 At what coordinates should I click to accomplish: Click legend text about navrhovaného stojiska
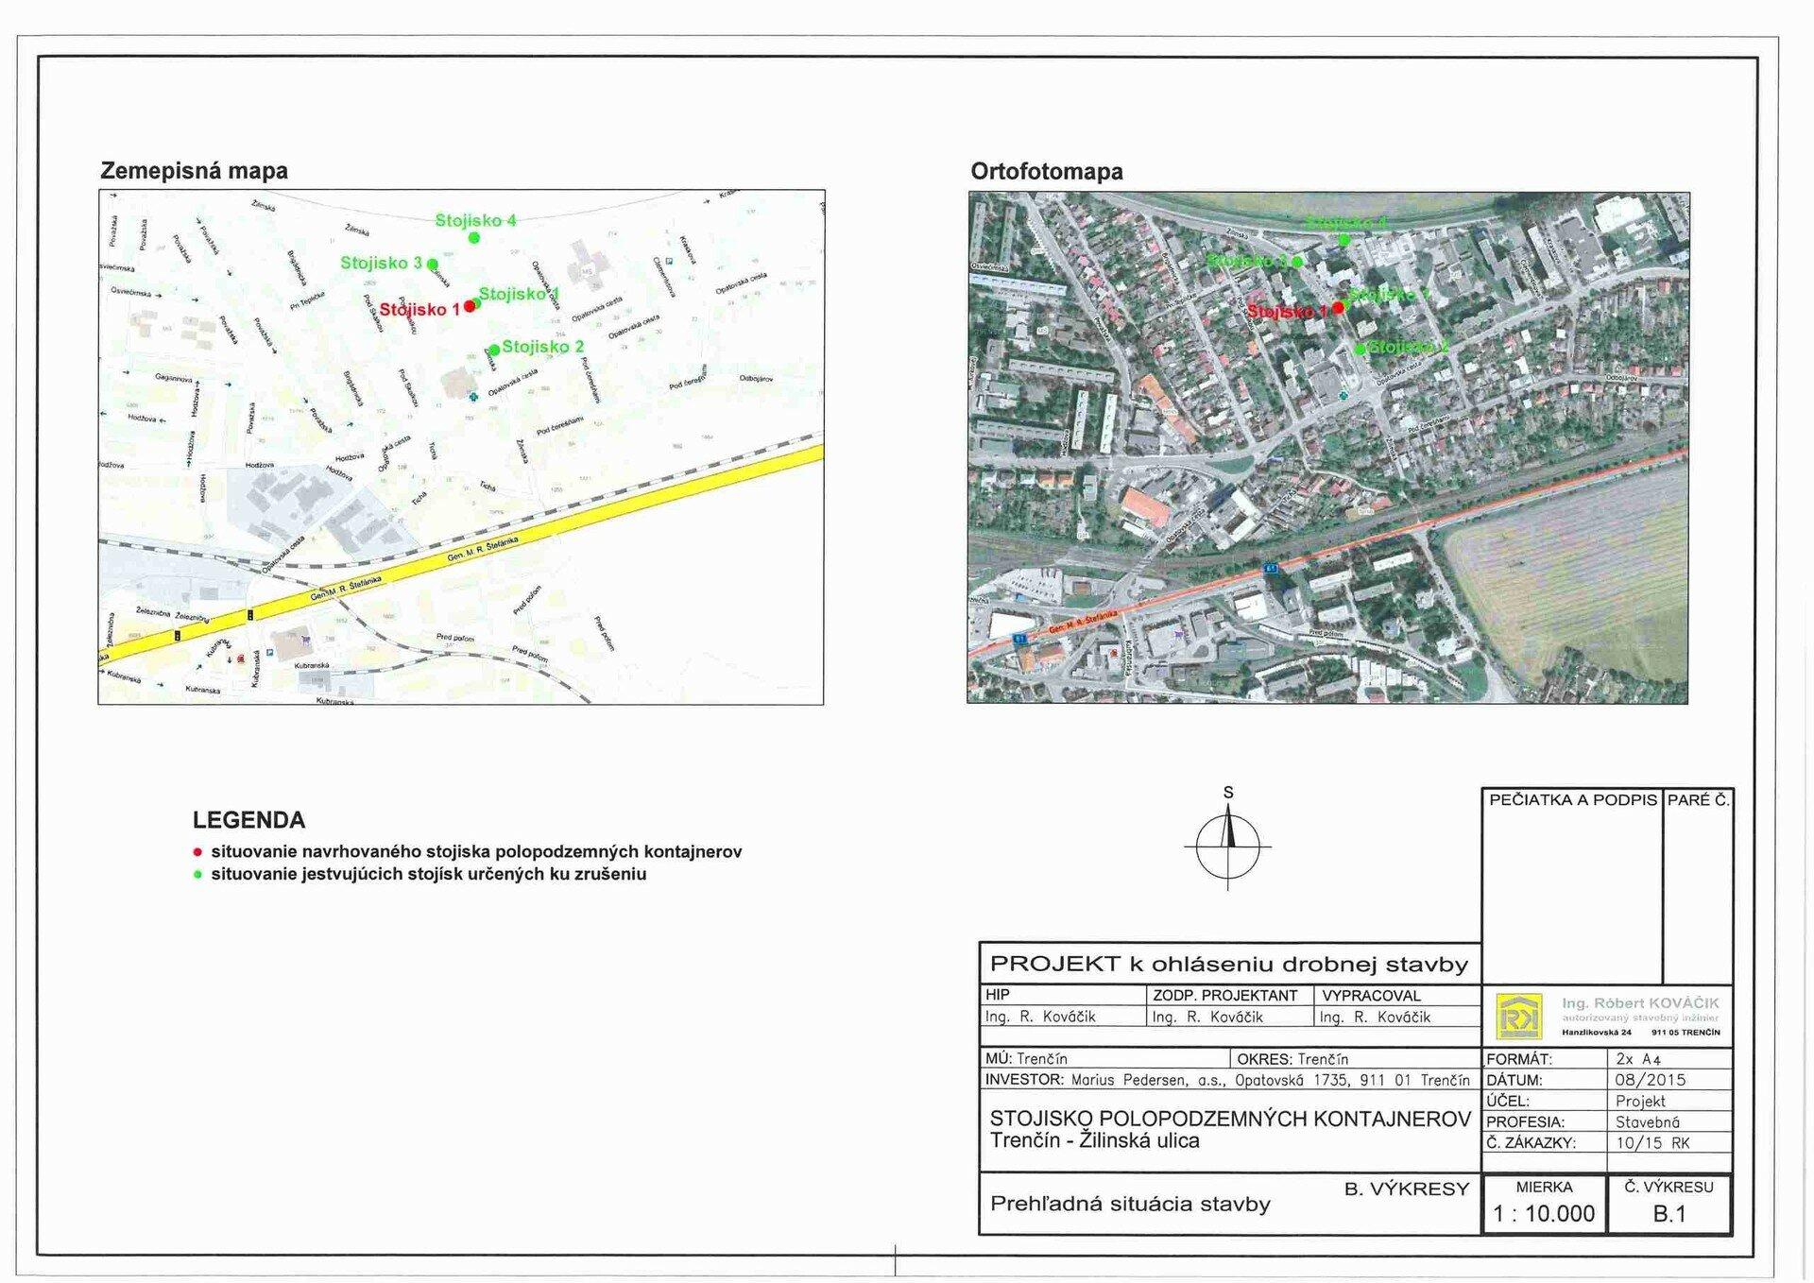coord(476,852)
